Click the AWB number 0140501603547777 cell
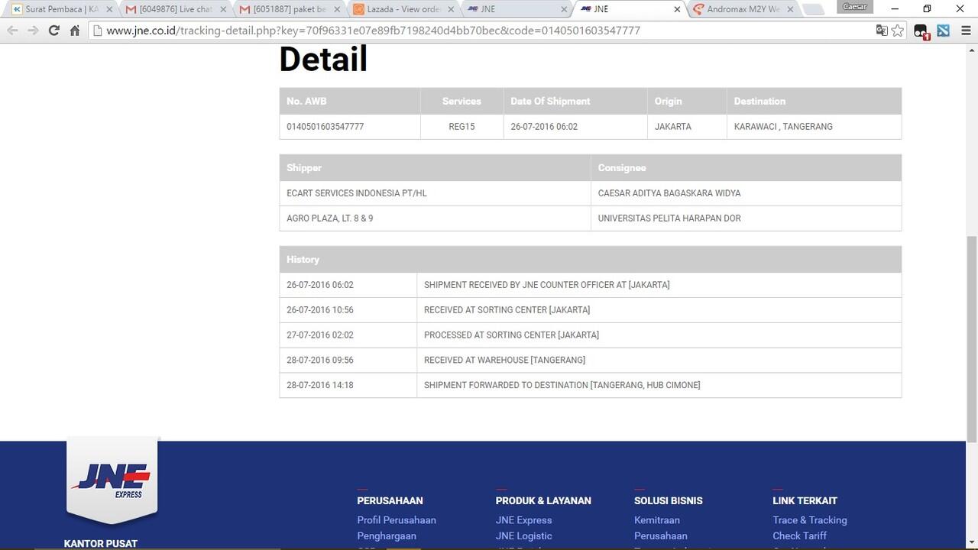Image resolution: width=978 pixels, height=550 pixels. tap(350, 127)
